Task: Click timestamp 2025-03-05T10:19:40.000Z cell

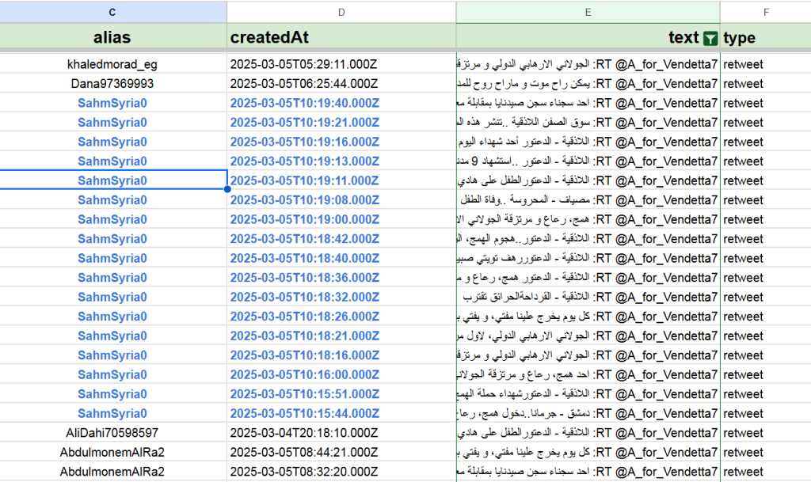Action: click(x=304, y=103)
